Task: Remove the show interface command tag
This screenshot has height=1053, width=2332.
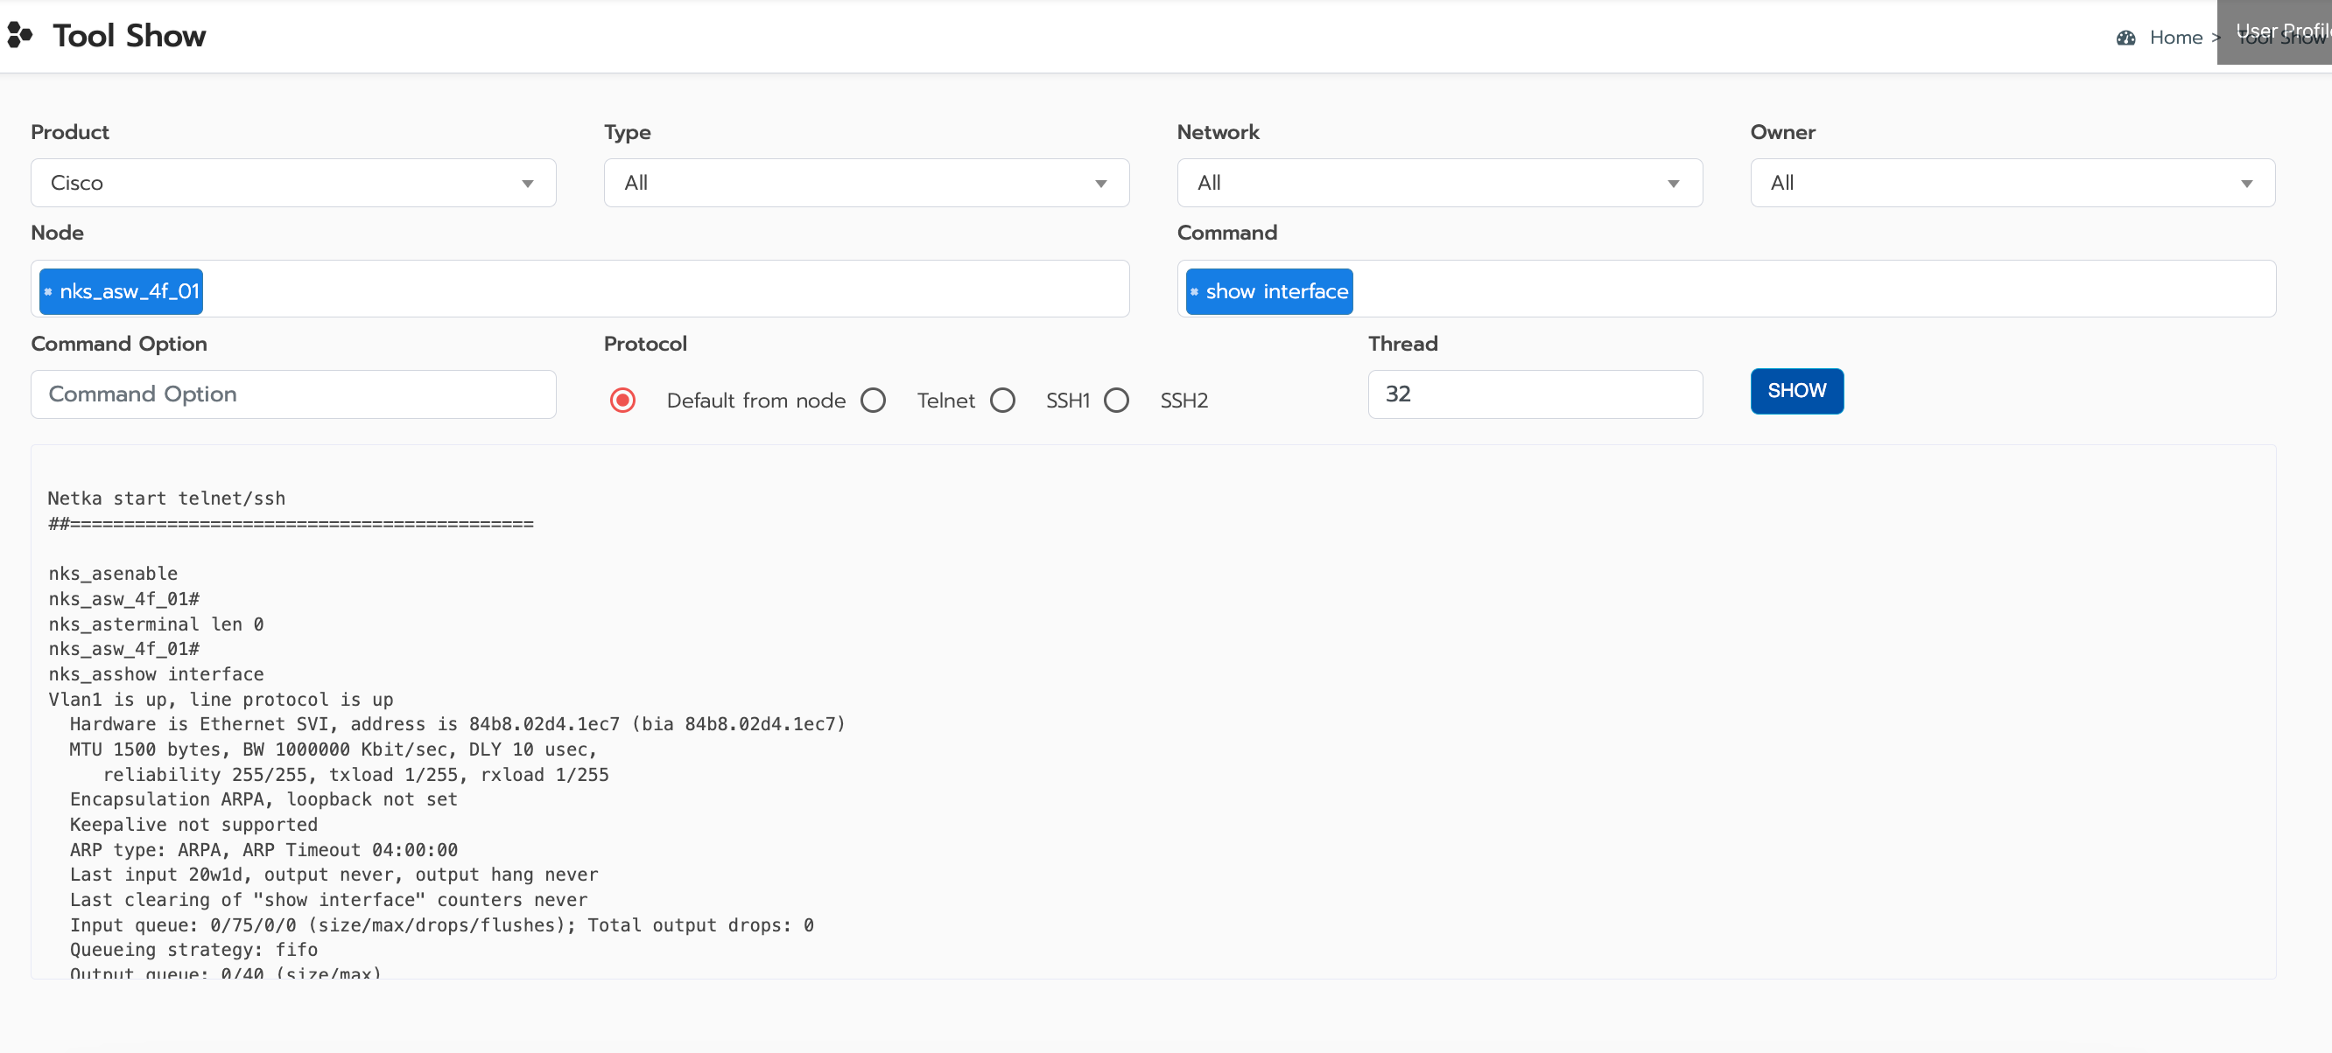Action: coord(1194,291)
